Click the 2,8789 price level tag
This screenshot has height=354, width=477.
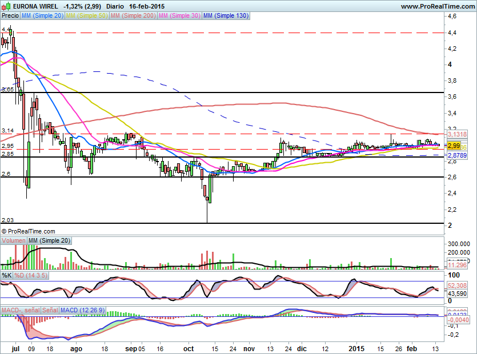click(x=456, y=155)
